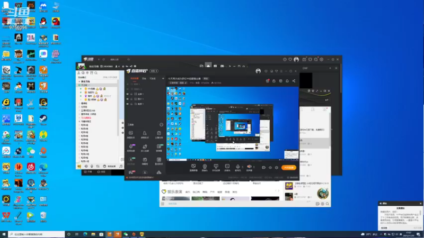
Task: Click the pencil edit icon under stream title
Action: (x=186, y=83)
